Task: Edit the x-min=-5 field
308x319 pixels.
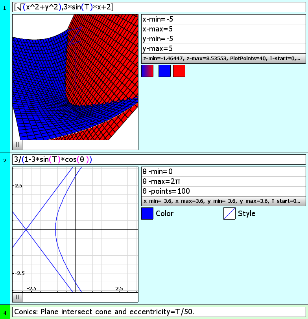Action: pos(223,19)
